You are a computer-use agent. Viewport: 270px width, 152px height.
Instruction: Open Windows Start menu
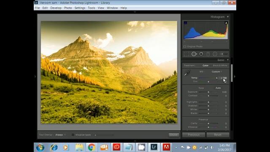click(40, 147)
